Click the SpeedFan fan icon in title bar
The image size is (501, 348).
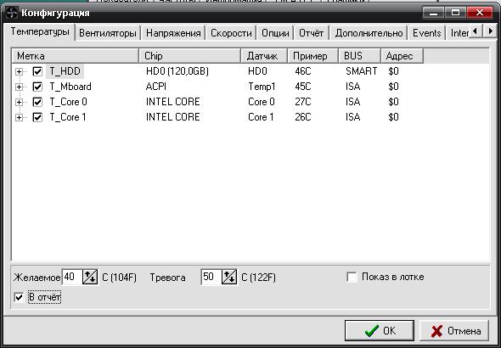pos(12,14)
